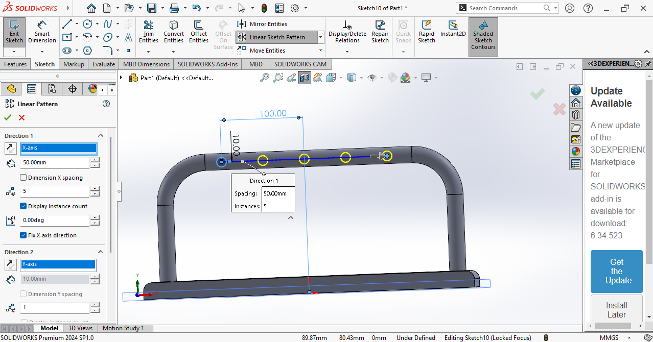Open the SOLIDWORKS Add-Ins tab
The image size is (653, 342).
click(207, 64)
